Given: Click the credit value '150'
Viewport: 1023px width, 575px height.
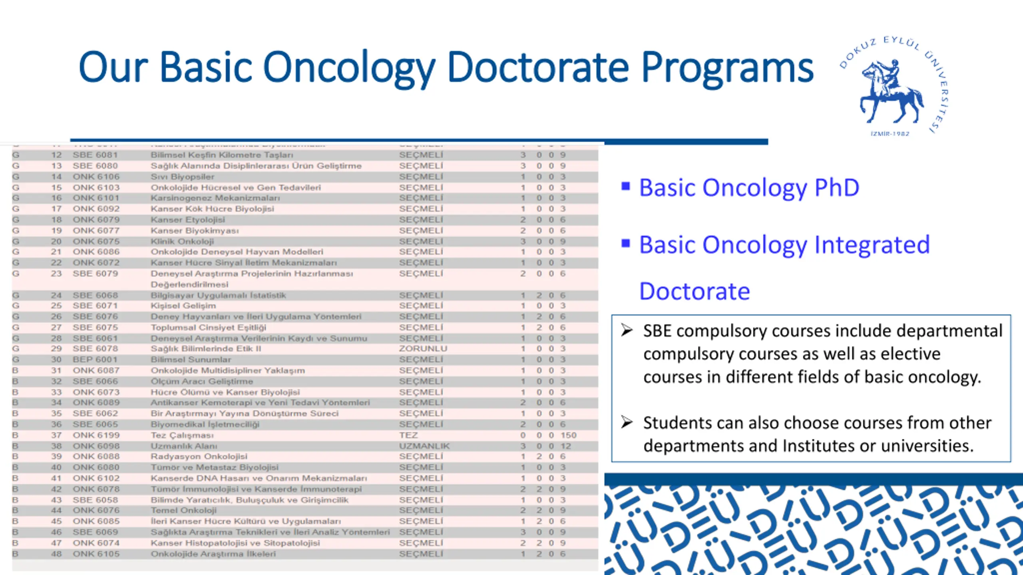Looking at the screenshot, I should point(568,435).
